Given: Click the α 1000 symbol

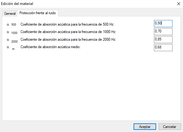Looking at the screenshot, I should 12,32.
